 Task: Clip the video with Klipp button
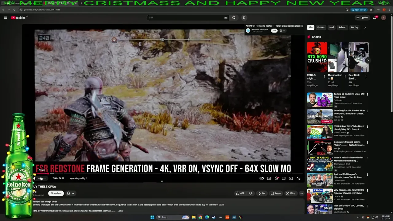tap(290, 193)
